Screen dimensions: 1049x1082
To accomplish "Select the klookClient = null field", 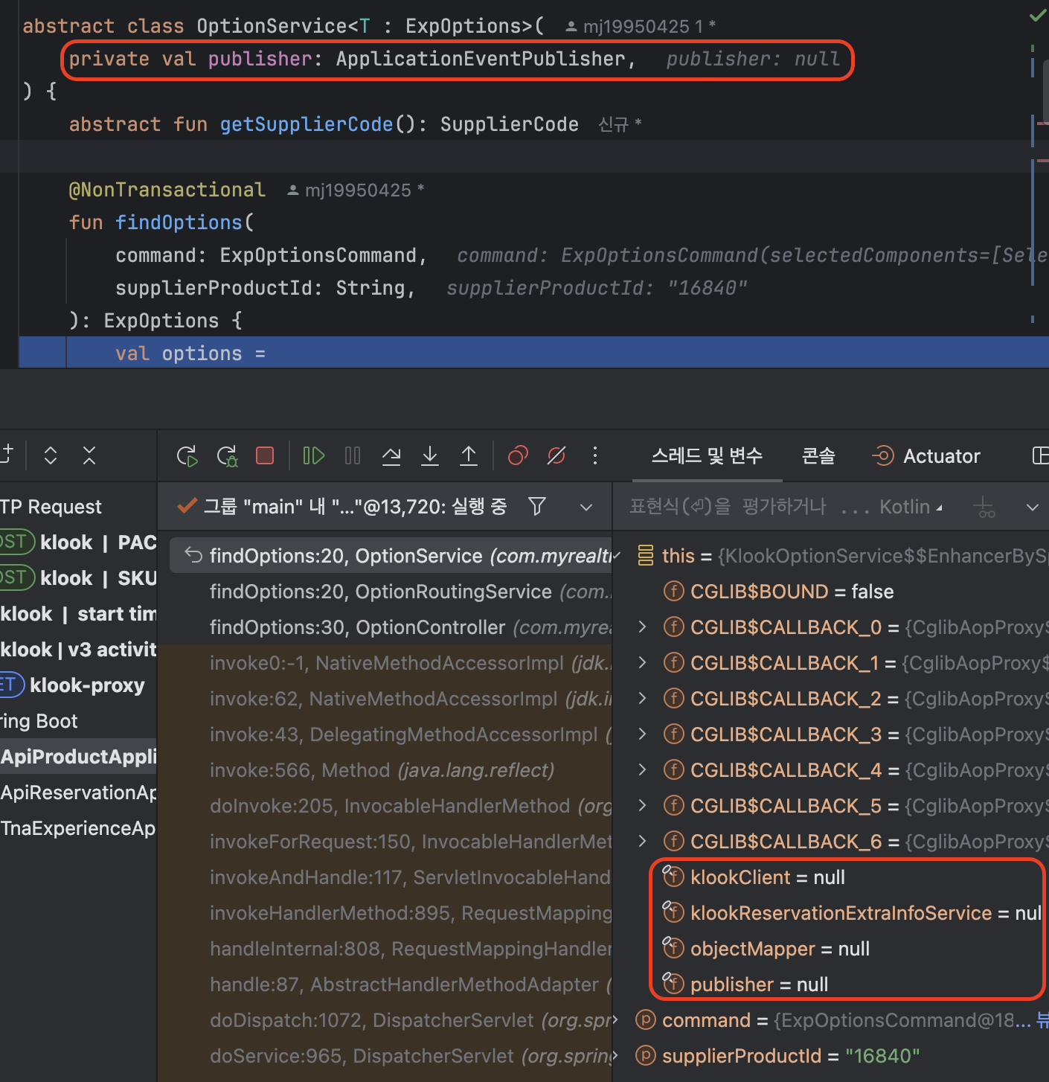I will (x=831, y=877).
